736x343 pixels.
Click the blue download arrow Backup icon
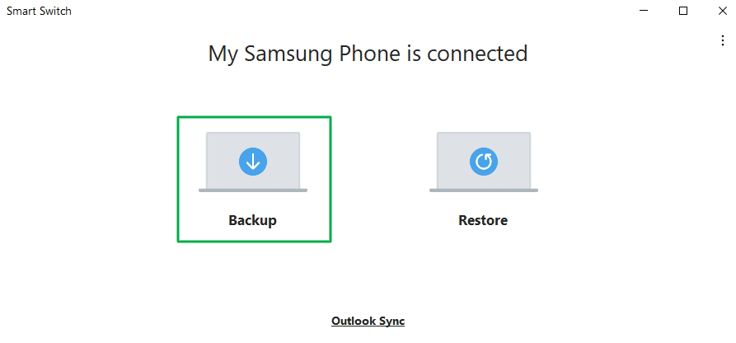(253, 162)
